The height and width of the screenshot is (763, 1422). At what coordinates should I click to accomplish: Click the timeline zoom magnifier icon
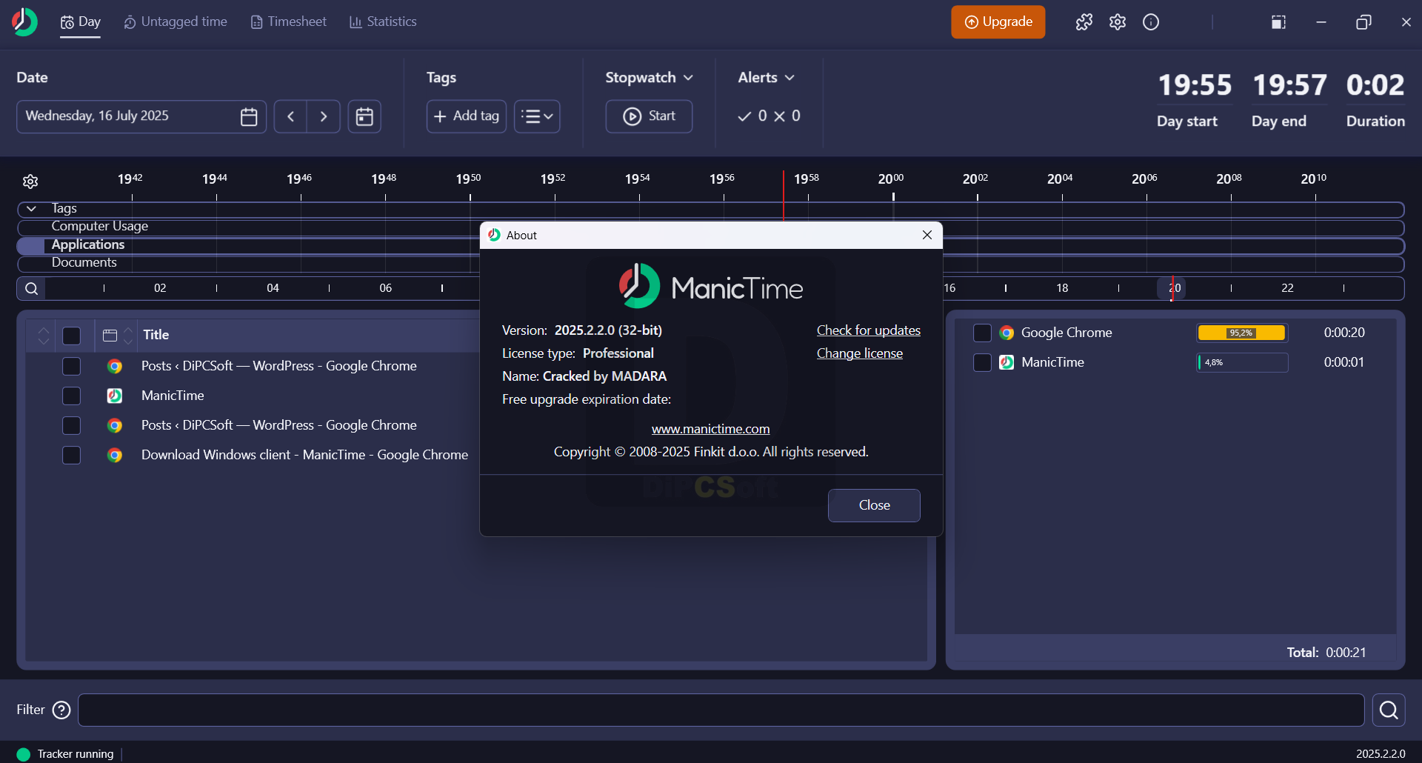(31, 288)
